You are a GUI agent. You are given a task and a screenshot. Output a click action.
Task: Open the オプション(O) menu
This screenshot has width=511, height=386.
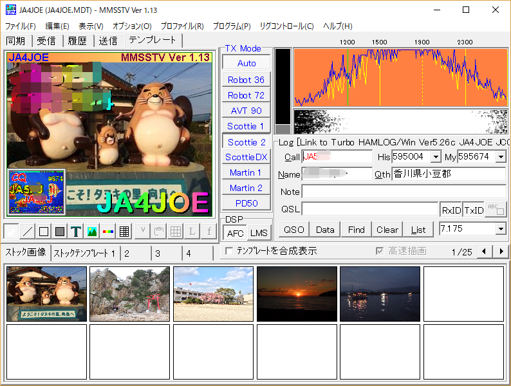pos(132,26)
